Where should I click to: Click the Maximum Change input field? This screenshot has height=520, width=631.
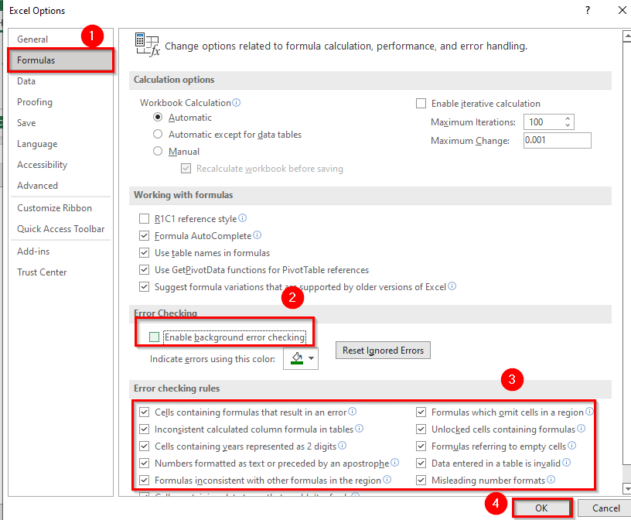coord(558,140)
